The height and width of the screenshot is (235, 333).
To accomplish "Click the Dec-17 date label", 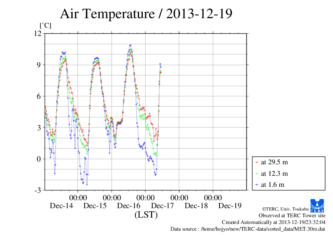I will [163, 205].
